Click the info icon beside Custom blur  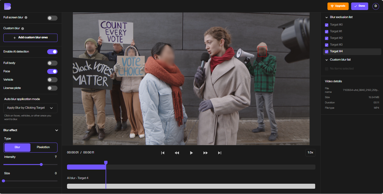(x=23, y=28)
